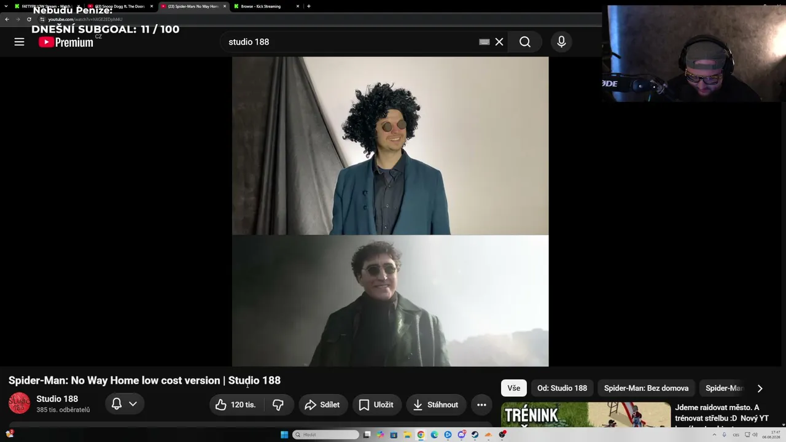Open the on-screen keyboard in the search box
Viewport: 786px width, 442px height.
coord(484,42)
